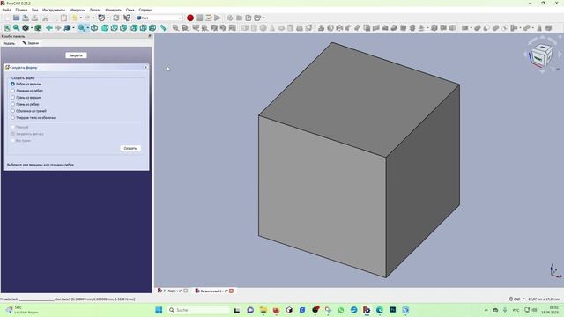
Task: Click the Fit Selection magnifier icon
Action: (16, 27)
